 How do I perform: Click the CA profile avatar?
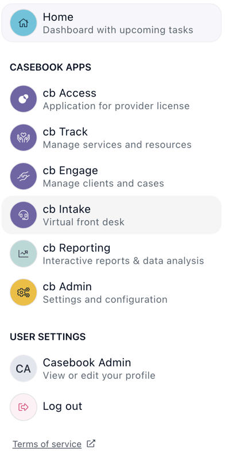[x=23, y=368]
